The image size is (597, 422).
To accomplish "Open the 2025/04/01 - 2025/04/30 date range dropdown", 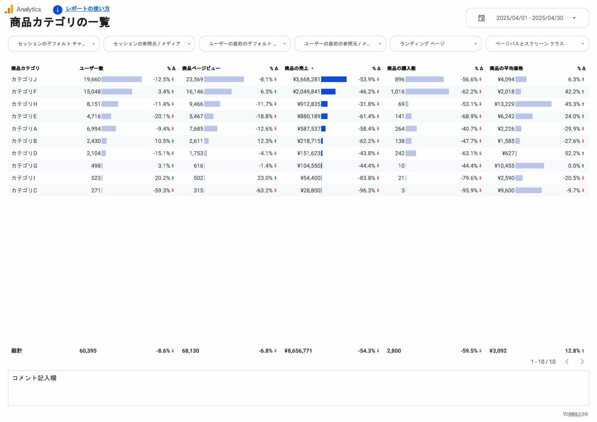I will 529,18.
